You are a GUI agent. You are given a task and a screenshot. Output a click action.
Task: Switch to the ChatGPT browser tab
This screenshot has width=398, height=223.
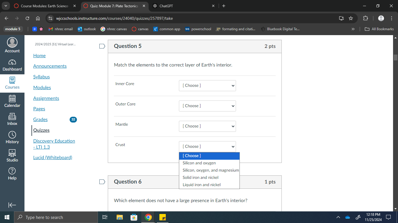coord(184,6)
